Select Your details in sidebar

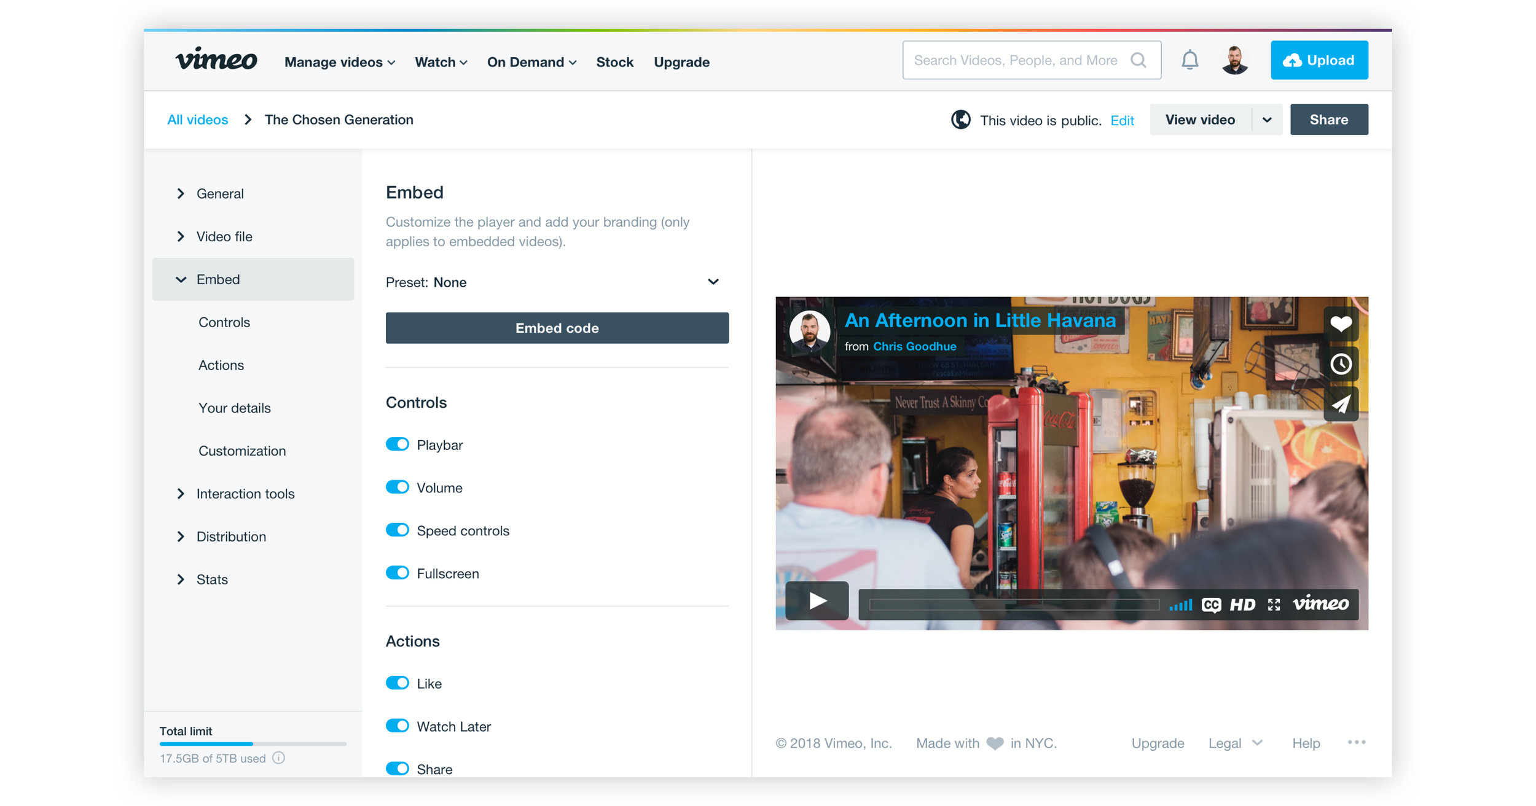(234, 408)
